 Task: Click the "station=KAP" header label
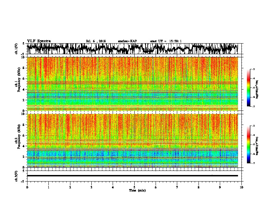coord(127,41)
